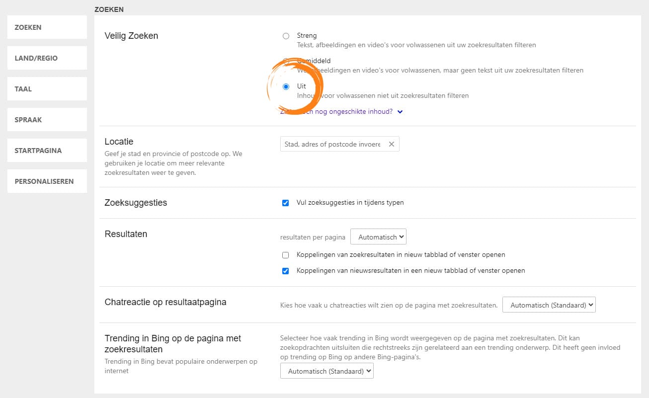Open the Chatreactie 'Automatisch (Standaard)' dropdown
This screenshot has height=398, width=649.
[x=549, y=305]
